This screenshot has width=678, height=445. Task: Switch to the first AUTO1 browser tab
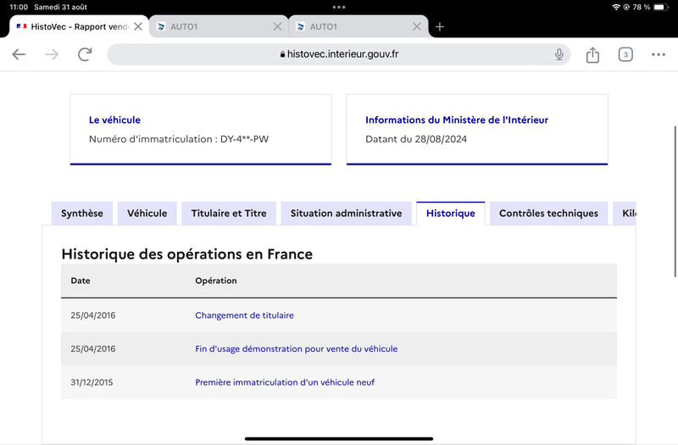(x=219, y=27)
